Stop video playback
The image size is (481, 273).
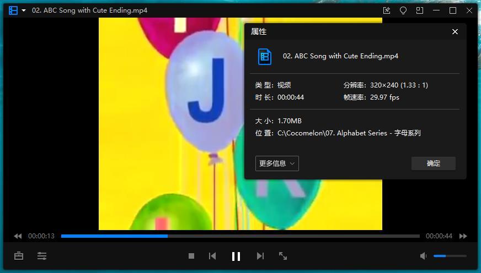pos(191,256)
